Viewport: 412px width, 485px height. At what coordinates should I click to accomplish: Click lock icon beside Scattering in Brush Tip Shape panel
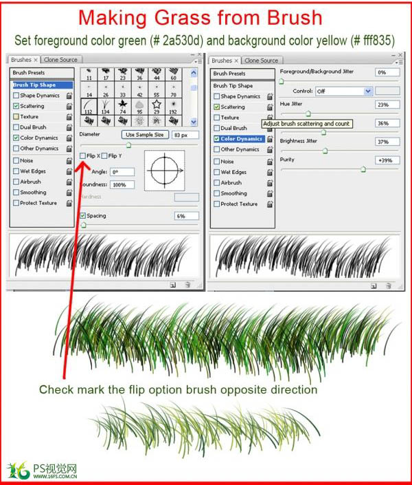coord(69,106)
